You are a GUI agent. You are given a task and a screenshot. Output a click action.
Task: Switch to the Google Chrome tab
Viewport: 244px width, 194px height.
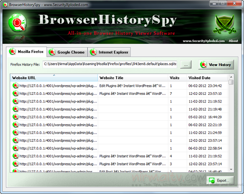67,52
